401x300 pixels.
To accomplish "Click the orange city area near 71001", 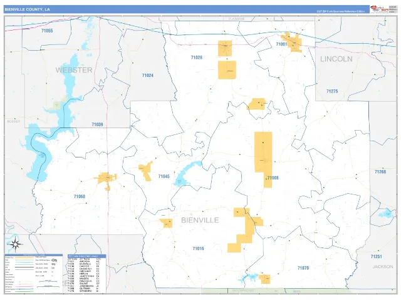I will pyautogui.click(x=293, y=42).
